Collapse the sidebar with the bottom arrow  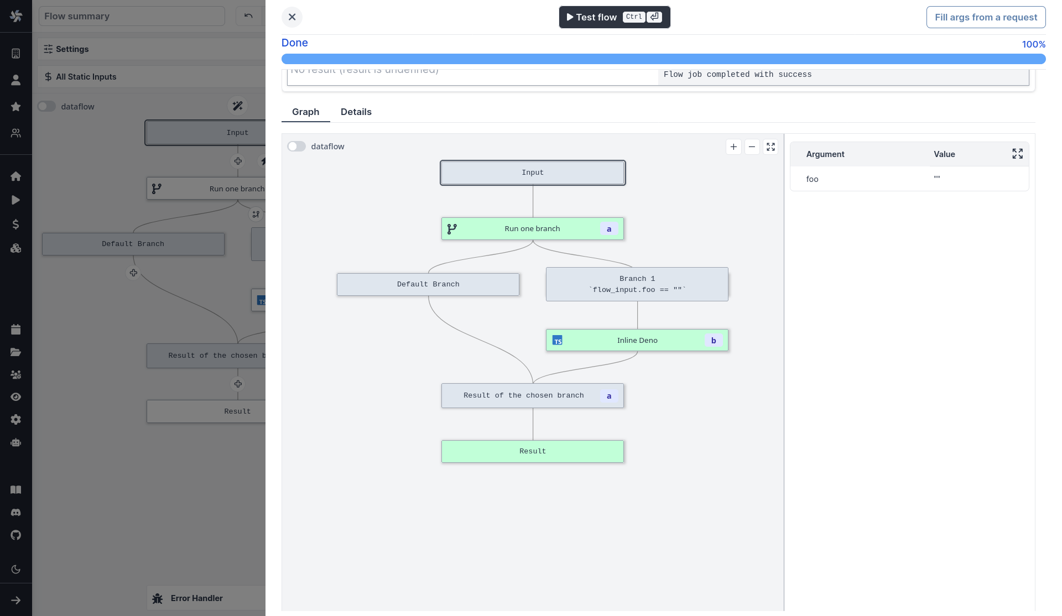coord(16,600)
